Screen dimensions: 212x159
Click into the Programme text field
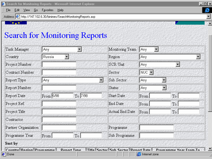click(x=156, y=127)
